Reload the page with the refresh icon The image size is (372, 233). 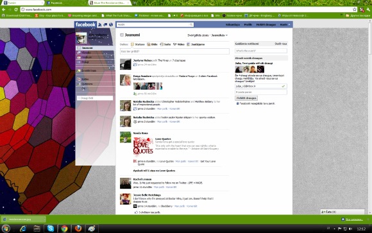pos(16,10)
